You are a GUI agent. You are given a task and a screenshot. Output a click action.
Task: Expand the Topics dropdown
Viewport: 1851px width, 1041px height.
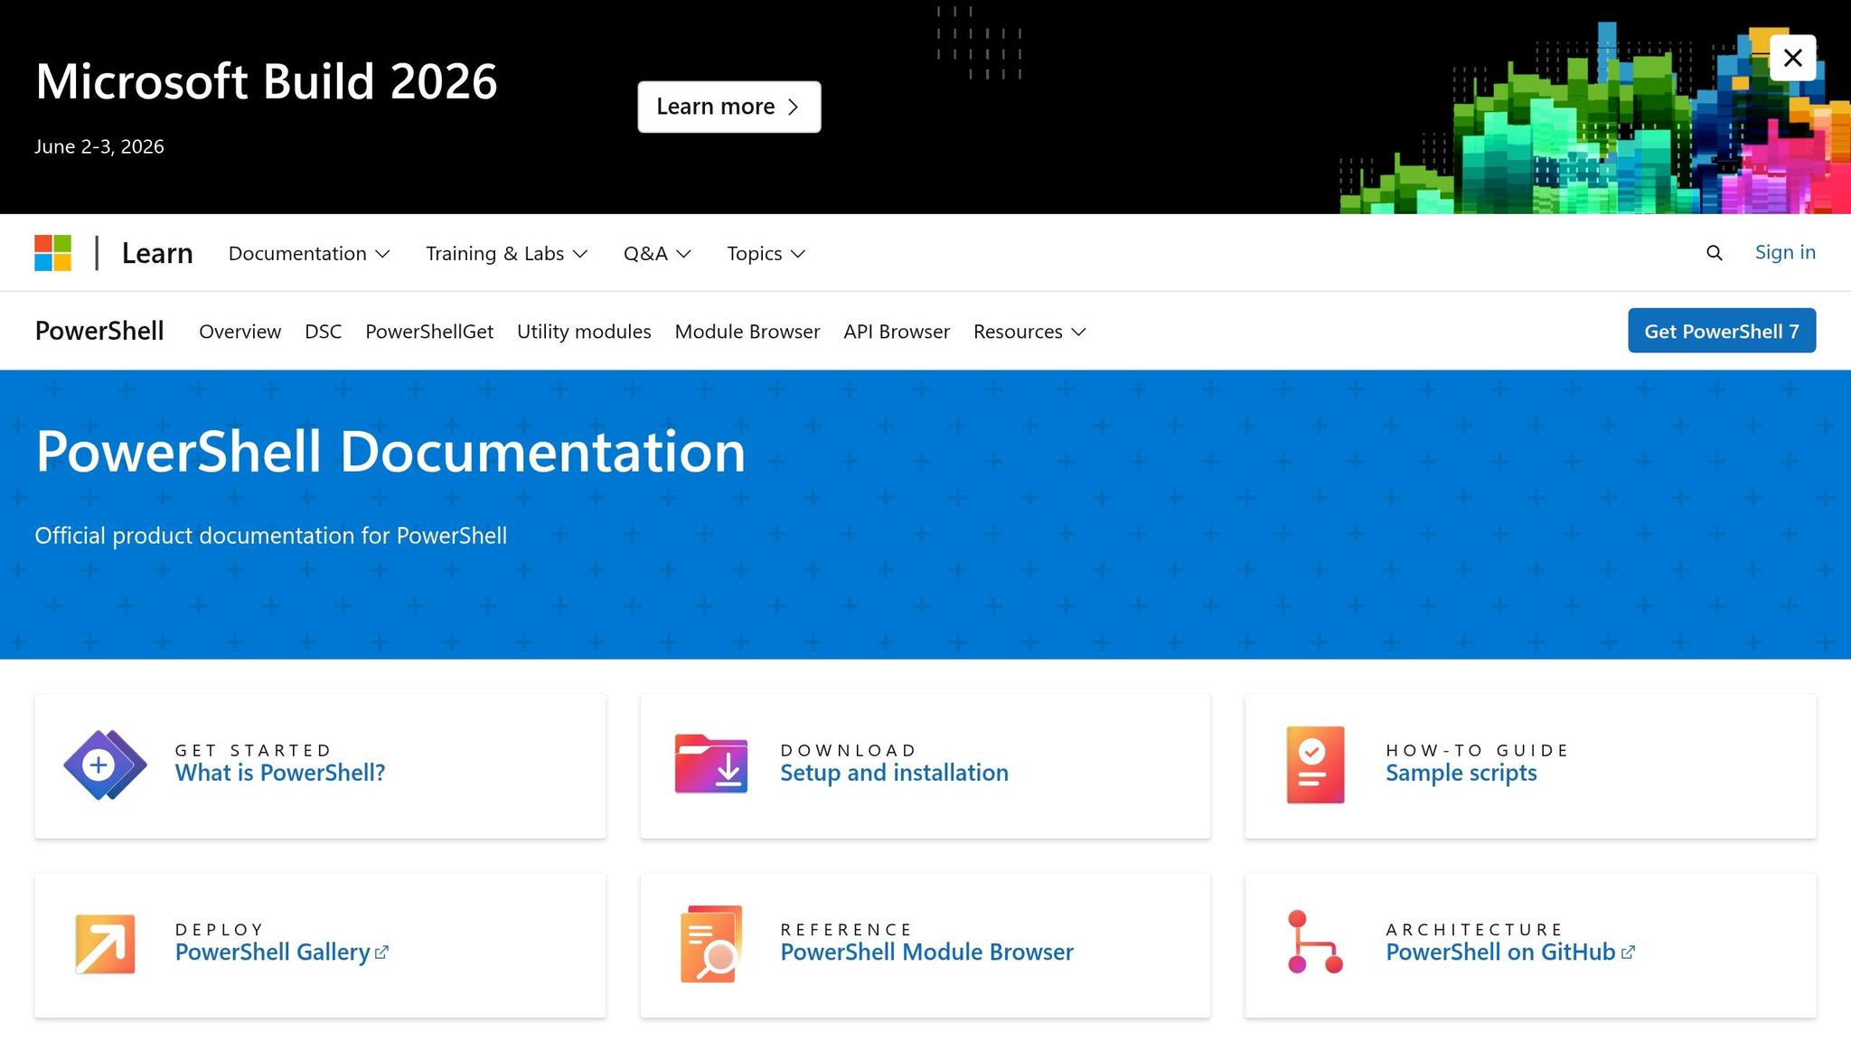coord(766,254)
